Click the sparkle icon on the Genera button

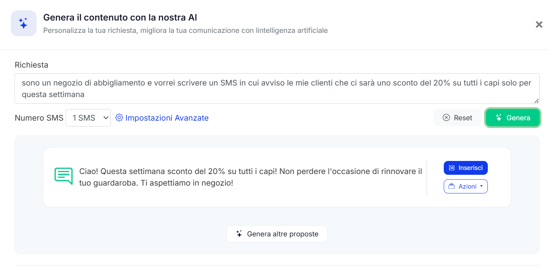499,117
